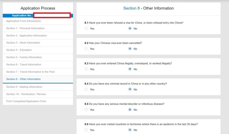This screenshot has height=134, width=229.
Task: Go to Section 1 - Personal Information
Action: pos(25,28)
